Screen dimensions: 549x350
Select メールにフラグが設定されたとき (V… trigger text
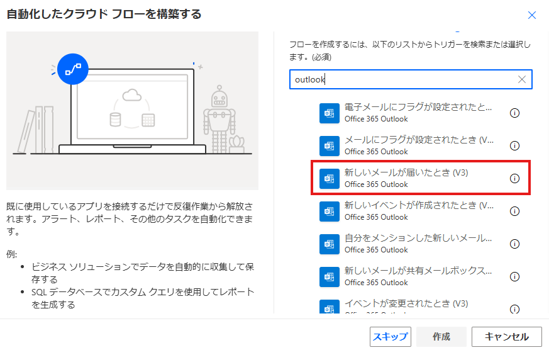pos(419,140)
